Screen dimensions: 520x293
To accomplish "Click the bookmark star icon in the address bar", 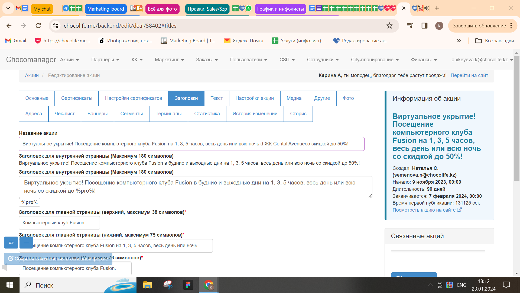I will click(x=389, y=26).
